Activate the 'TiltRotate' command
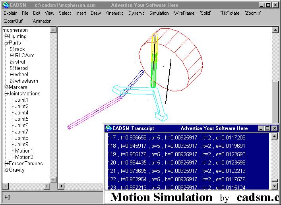This screenshot has height=205, width=281. coord(230,13)
